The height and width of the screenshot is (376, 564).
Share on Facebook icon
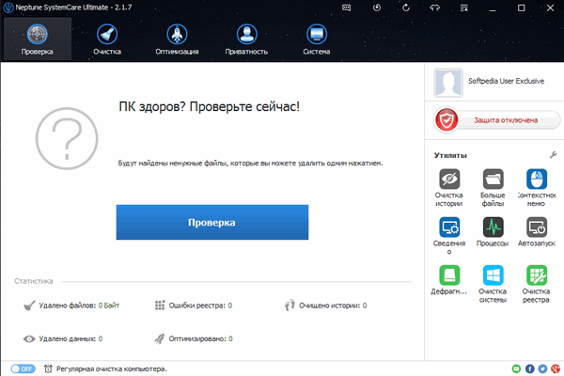pyautogui.click(x=529, y=368)
